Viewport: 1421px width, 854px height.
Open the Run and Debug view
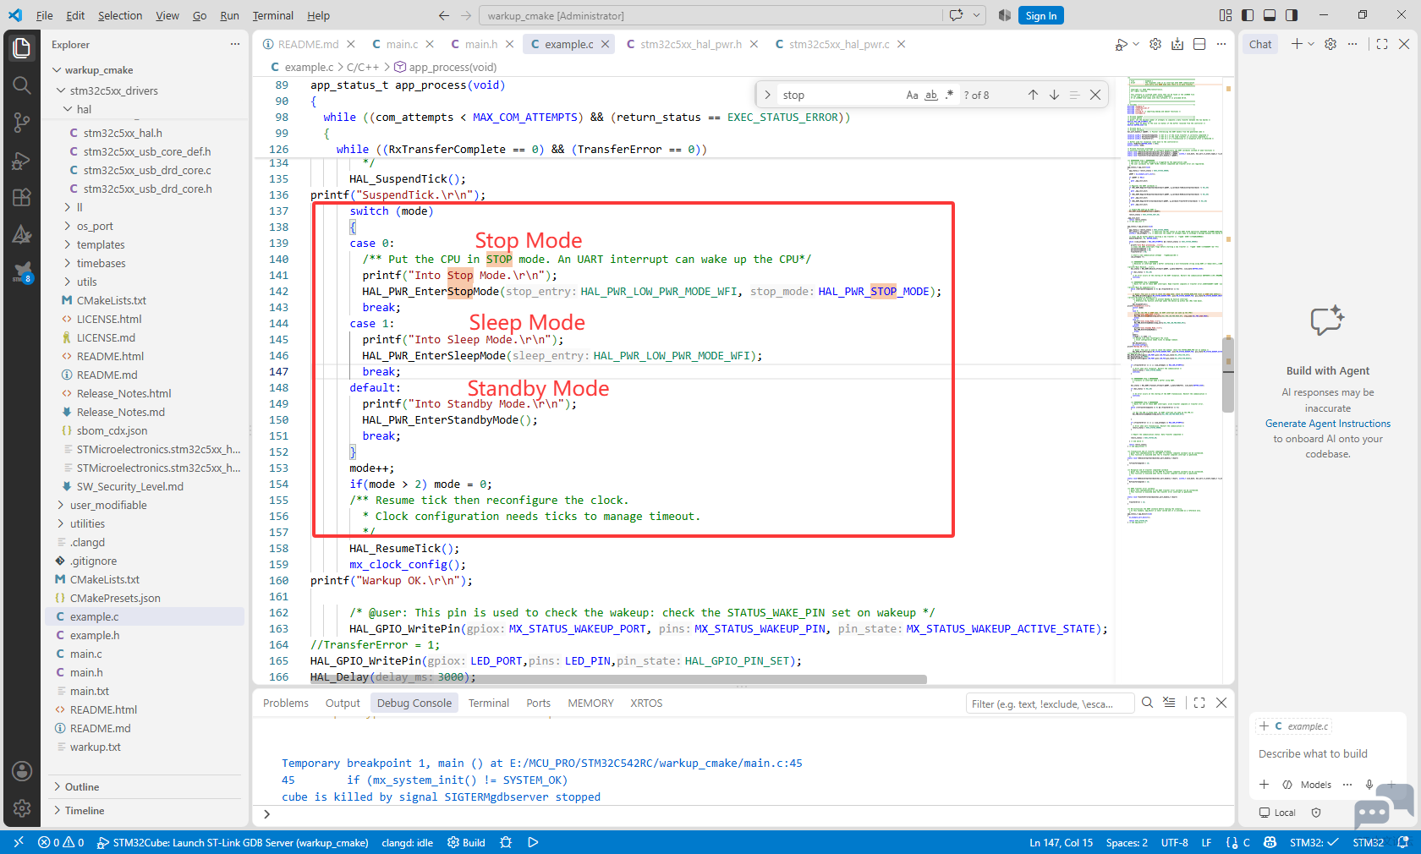(22, 161)
